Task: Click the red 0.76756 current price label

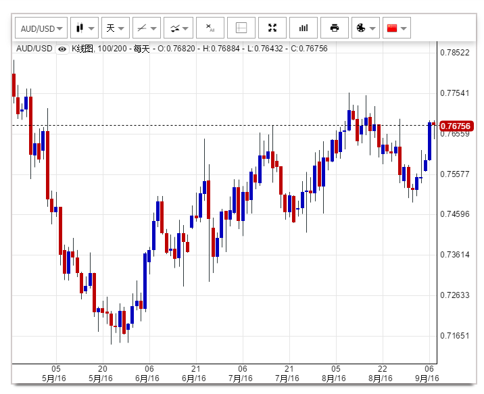Action: point(456,126)
